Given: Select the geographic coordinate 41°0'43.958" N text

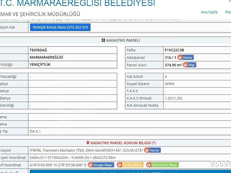Looking at the screenshot, I should (x=58, y=165).
